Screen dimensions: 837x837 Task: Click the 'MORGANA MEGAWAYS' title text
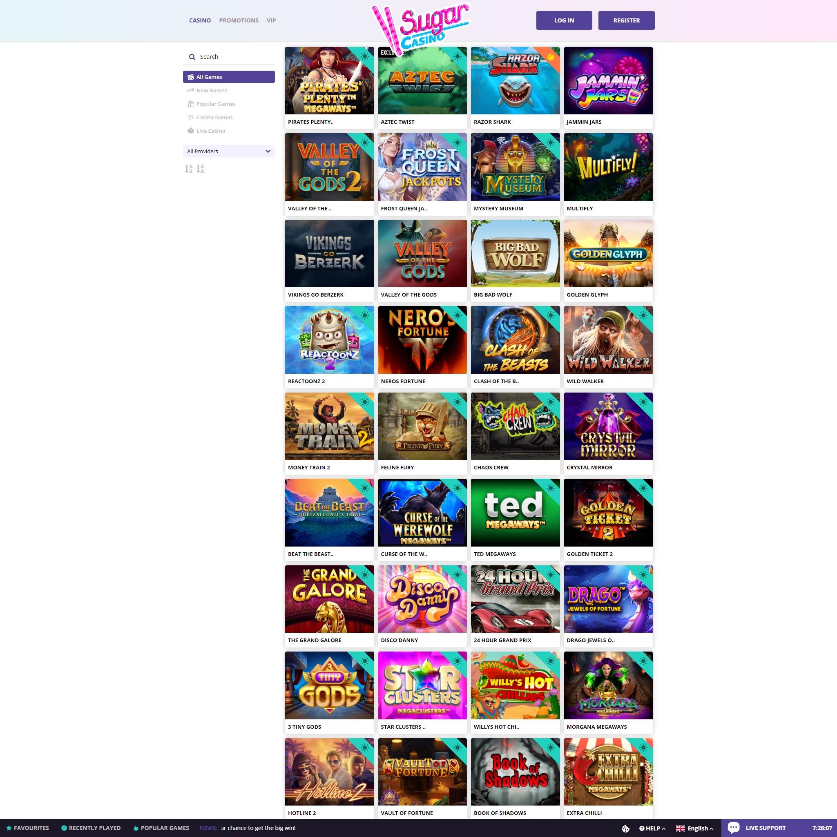click(596, 727)
